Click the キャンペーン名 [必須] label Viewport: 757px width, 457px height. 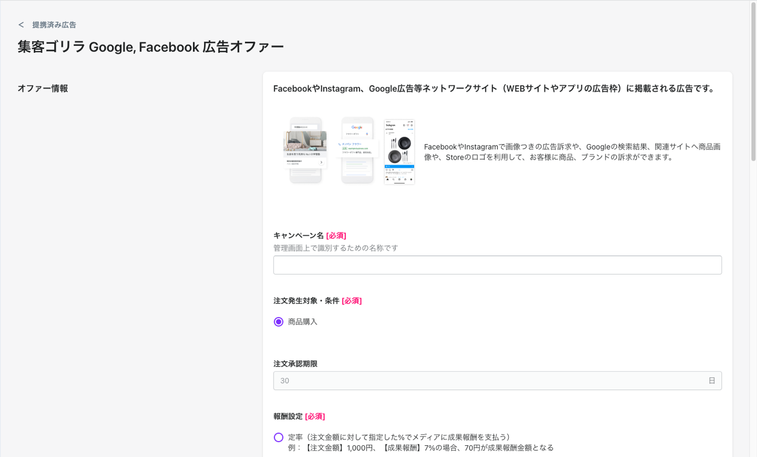(310, 236)
